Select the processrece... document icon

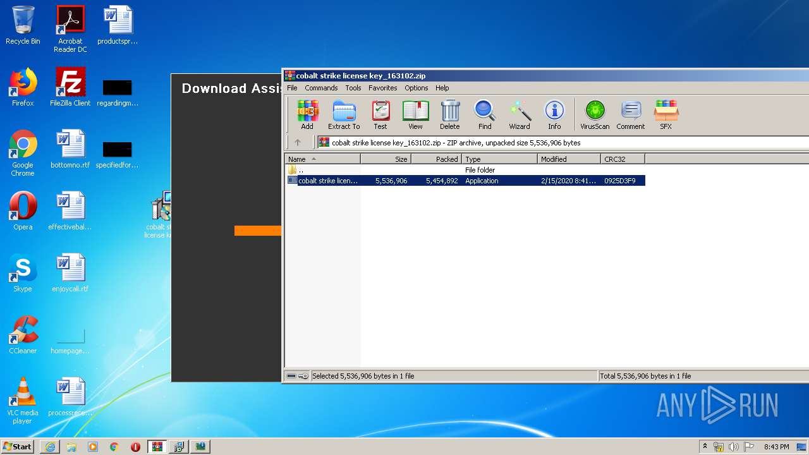point(70,397)
